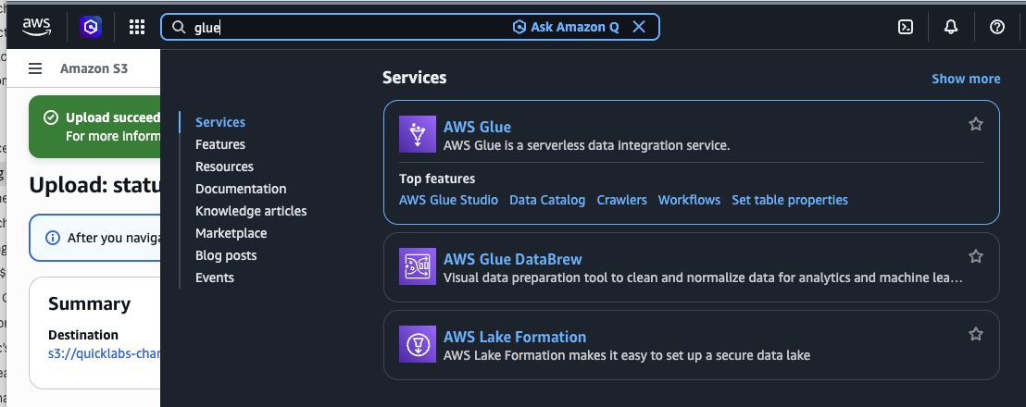Click the Summary heading in S3 page
This screenshot has width=1026, height=407.
point(89,303)
